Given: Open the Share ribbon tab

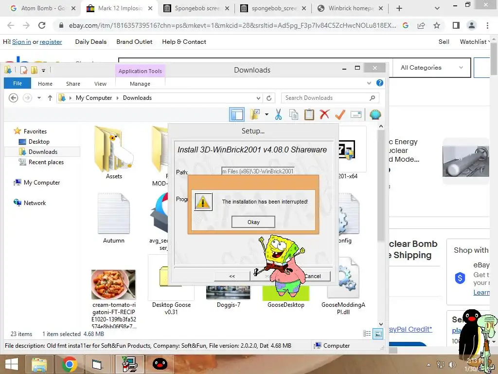Looking at the screenshot, I should click(x=73, y=84).
